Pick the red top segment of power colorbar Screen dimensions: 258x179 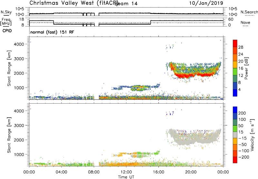pyautogui.click(x=235, y=43)
